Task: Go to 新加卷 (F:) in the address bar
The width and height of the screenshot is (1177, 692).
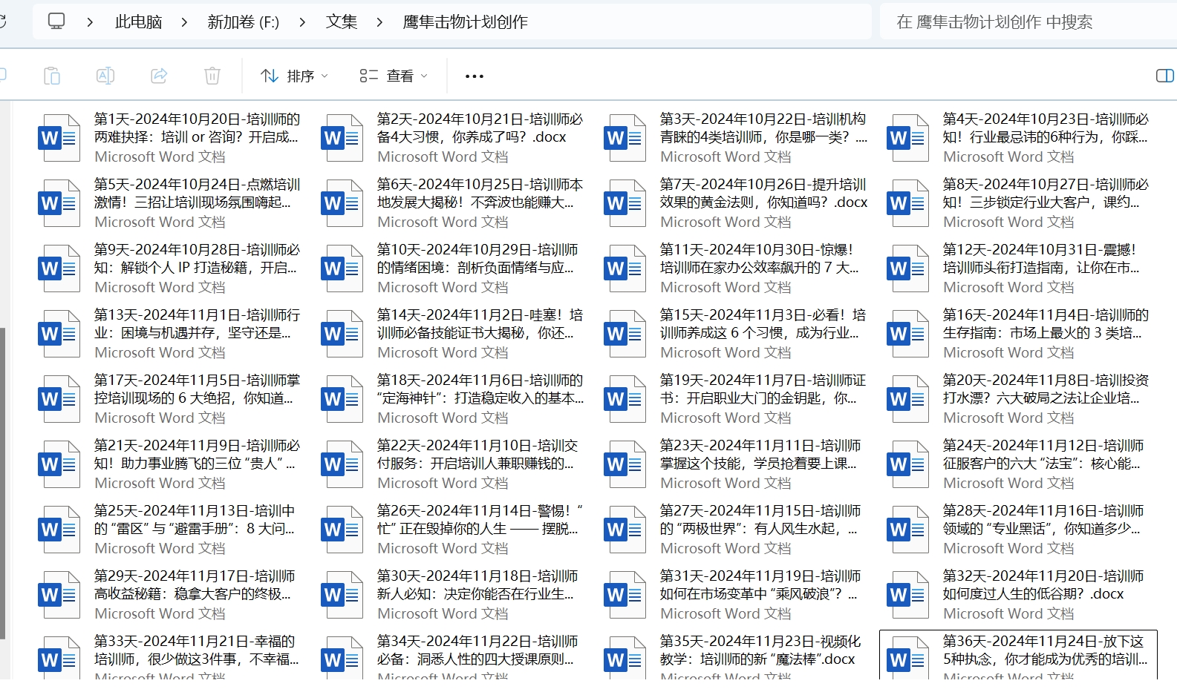Action: point(244,22)
